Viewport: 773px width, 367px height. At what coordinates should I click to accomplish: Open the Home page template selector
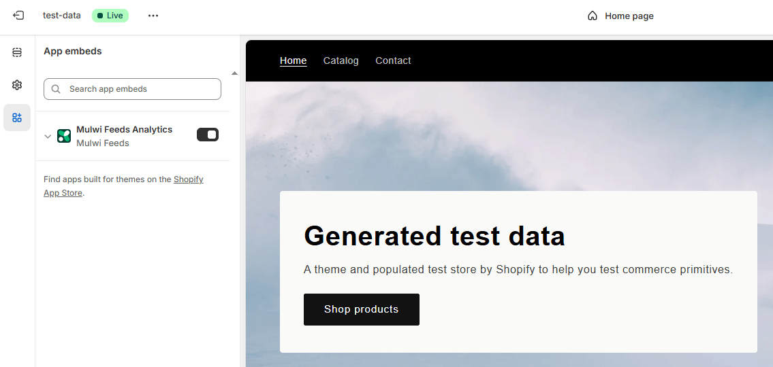620,16
